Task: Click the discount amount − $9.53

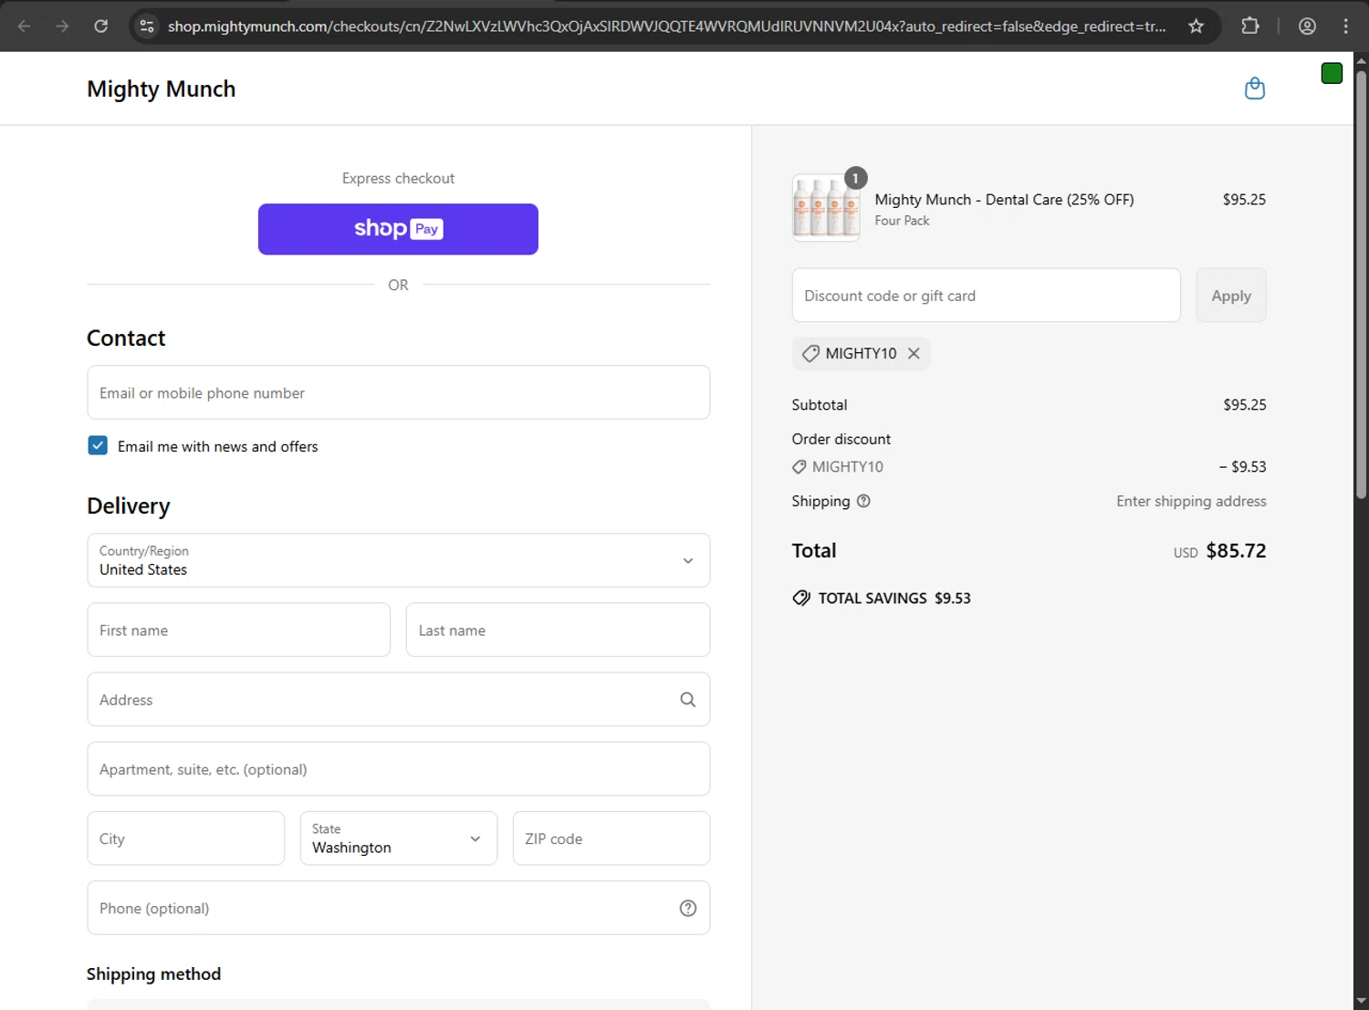Action: click(1242, 467)
